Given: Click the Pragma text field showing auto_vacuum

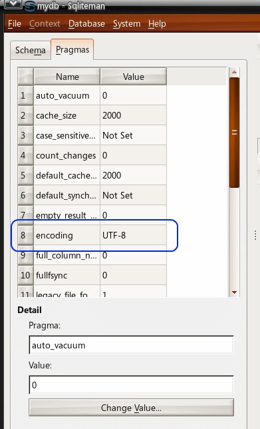Looking at the screenshot, I should 131,345.
